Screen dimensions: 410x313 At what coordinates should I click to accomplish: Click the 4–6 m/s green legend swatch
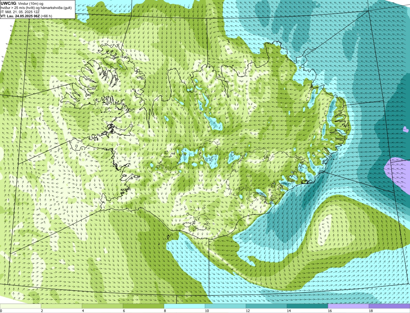coord(102,306)
